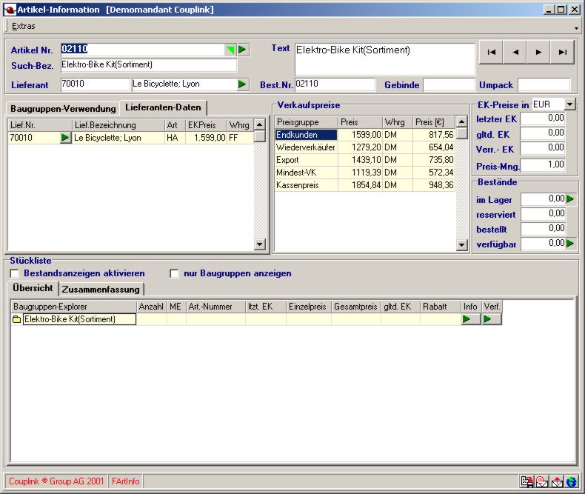Open the toolbar options chevron at right

pos(576,27)
